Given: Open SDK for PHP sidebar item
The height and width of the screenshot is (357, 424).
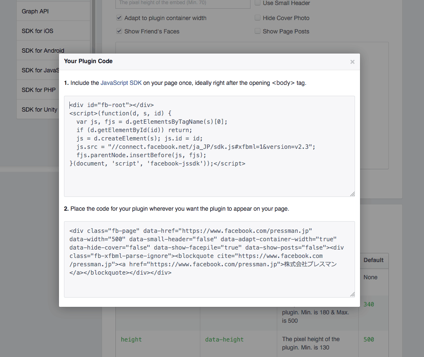Looking at the screenshot, I should [x=38, y=90].
